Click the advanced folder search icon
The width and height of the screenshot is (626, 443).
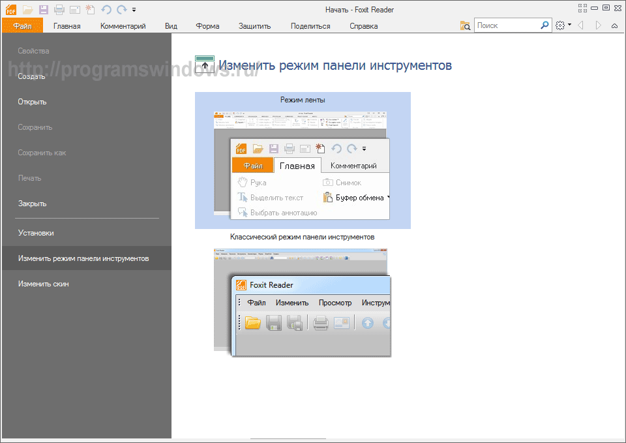coord(465,25)
